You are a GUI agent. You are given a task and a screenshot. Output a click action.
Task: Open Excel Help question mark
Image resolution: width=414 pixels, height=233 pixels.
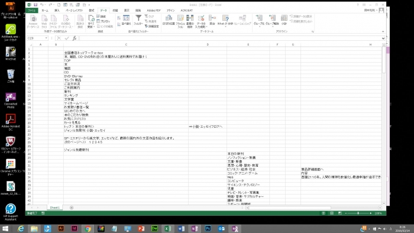tap(358, 5)
